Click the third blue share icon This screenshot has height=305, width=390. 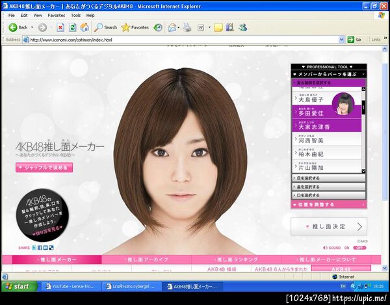[45, 248]
